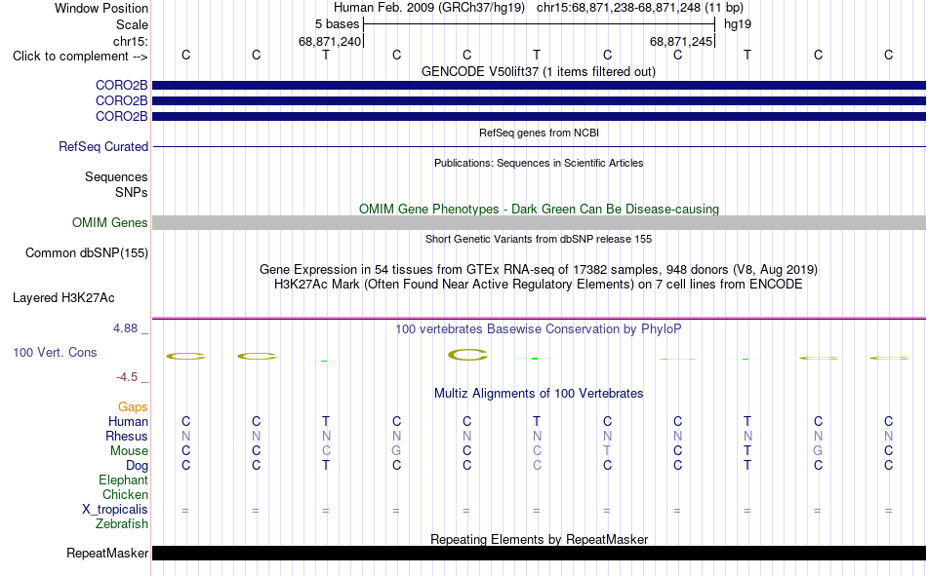Click the gray OMIM Genes bar
The width and height of the screenshot is (927, 576).
point(539,223)
